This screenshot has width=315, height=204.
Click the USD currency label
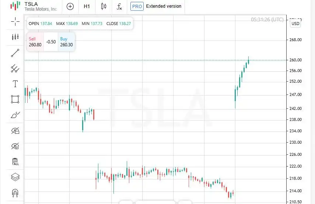pos(295,24)
